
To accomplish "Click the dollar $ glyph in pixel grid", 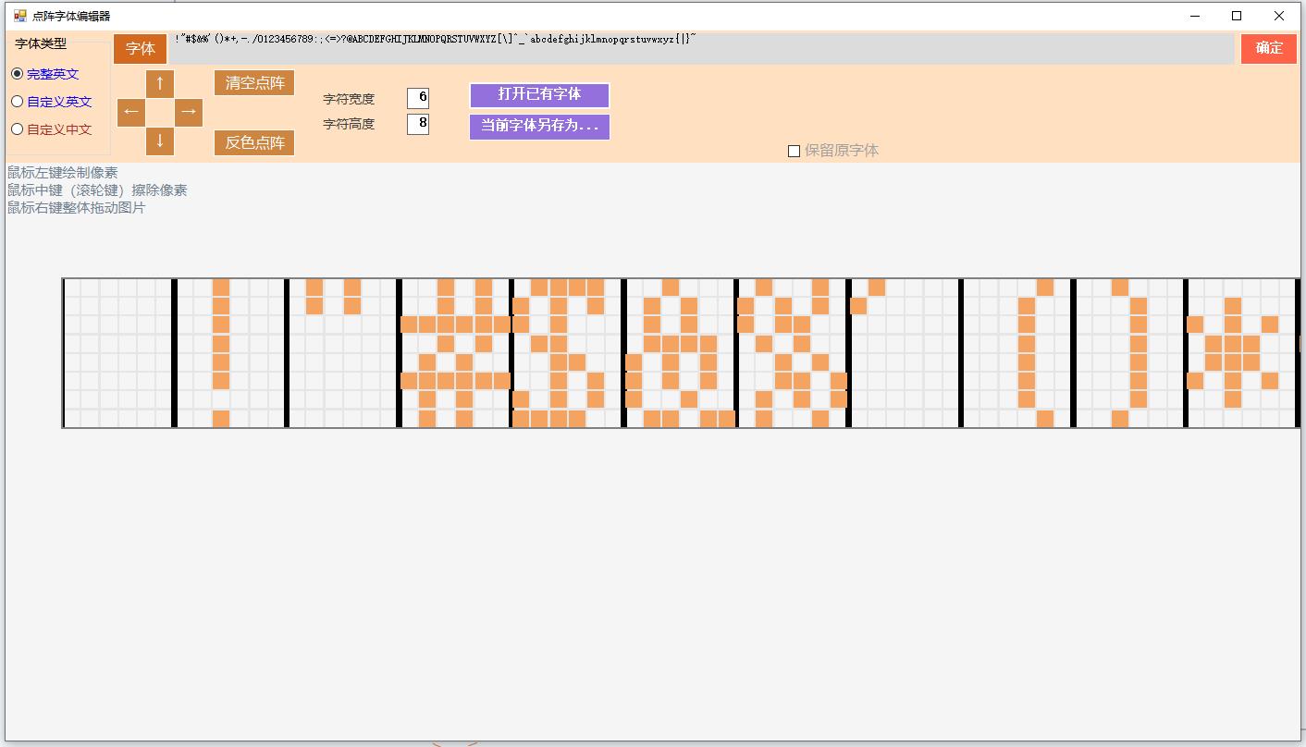I will click(567, 352).
